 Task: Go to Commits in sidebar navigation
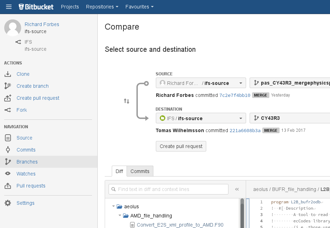click(x=26, y=150)
